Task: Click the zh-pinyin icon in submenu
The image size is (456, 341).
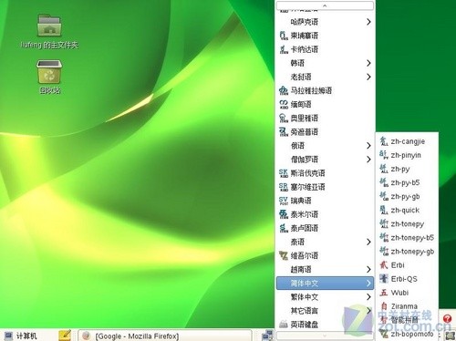Action: (x=384, y=155)
